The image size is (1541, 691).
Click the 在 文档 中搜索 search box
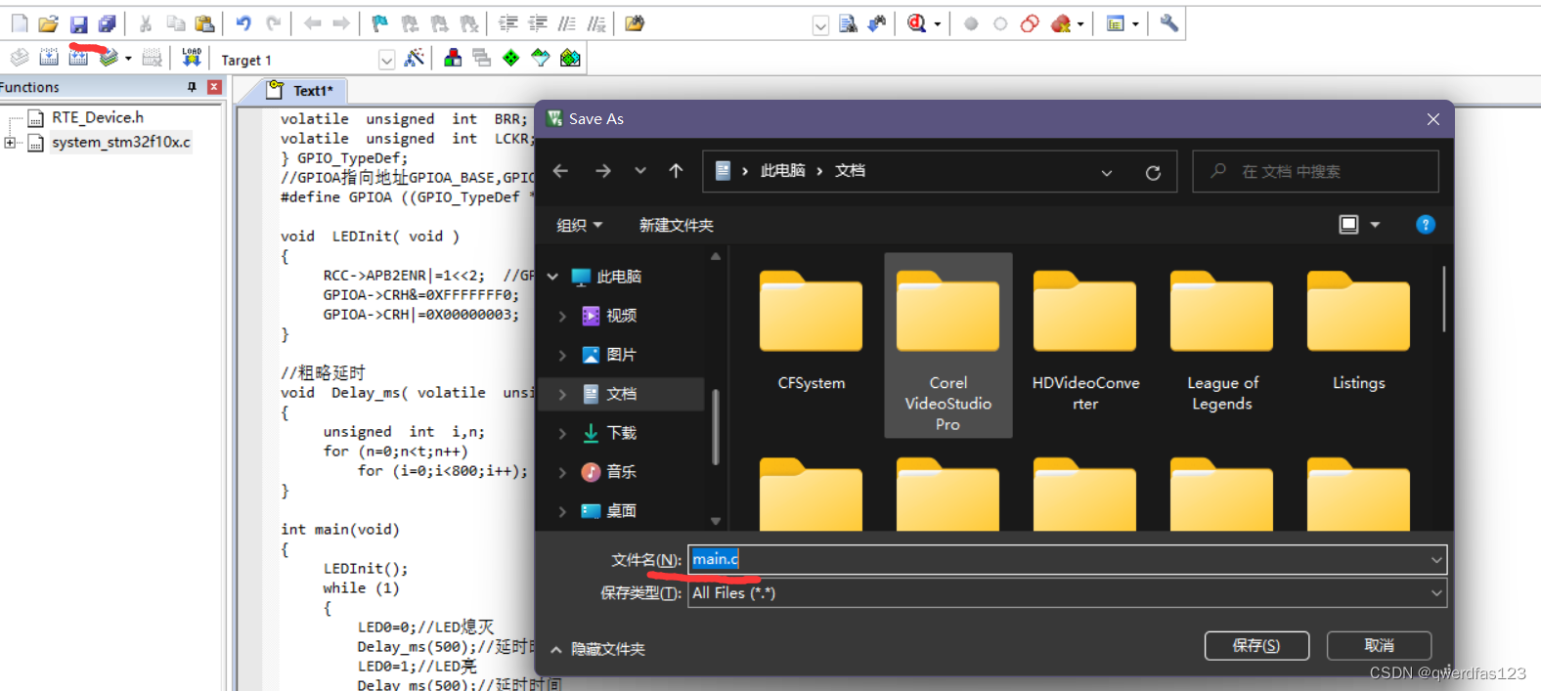click(1315, 171)
